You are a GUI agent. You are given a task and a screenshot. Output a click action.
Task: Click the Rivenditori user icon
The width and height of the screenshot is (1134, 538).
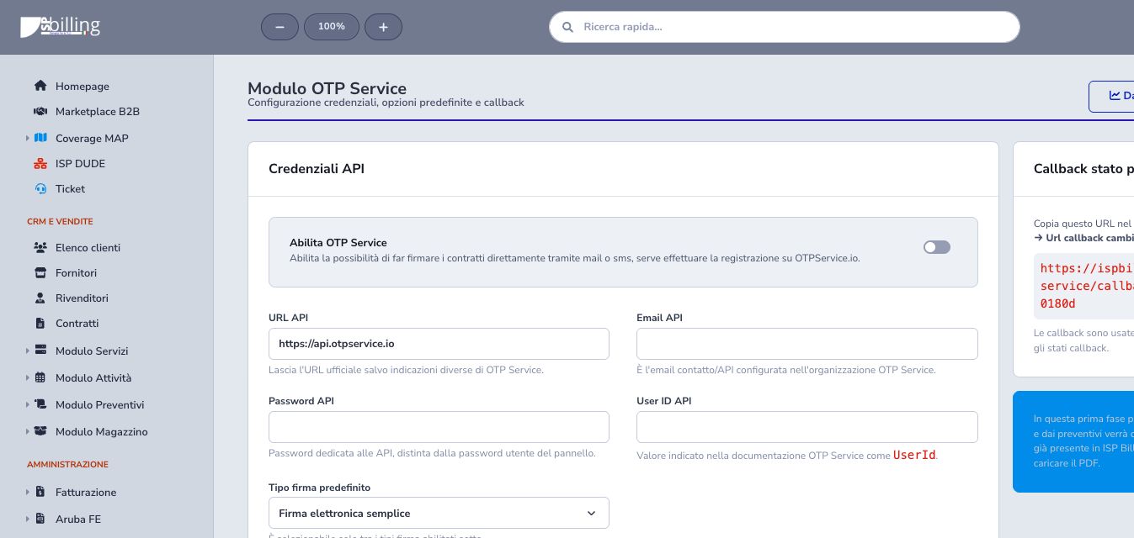tap(40, 298)
